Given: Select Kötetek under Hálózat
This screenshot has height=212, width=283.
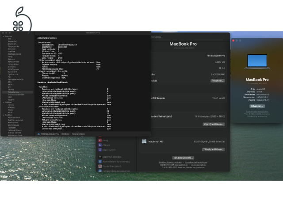Looking at the screenshot, I should [11, 107].
